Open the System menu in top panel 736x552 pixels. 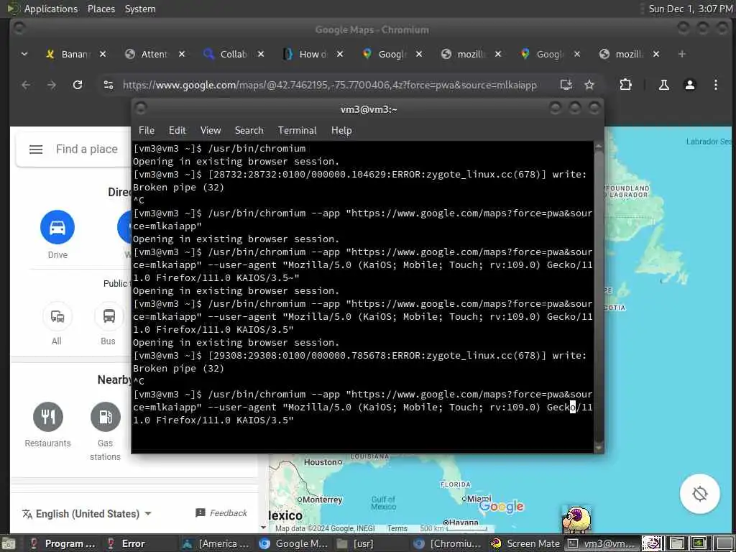pos(140,9)
